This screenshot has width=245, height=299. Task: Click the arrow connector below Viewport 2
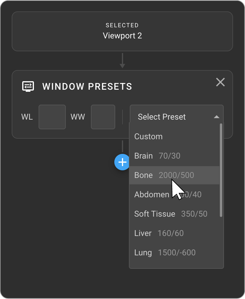(122, 61)
